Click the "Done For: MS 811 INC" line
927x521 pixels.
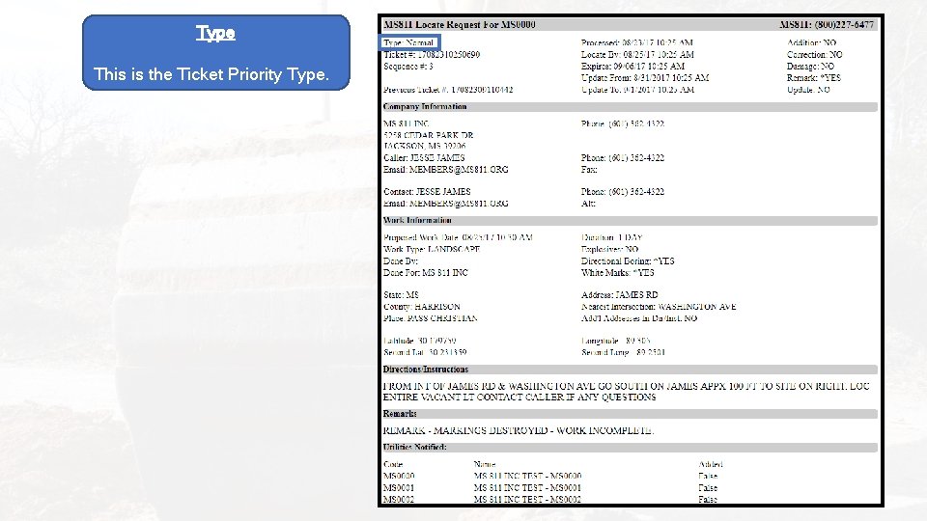pyautogui.click(x=425, y=273)
